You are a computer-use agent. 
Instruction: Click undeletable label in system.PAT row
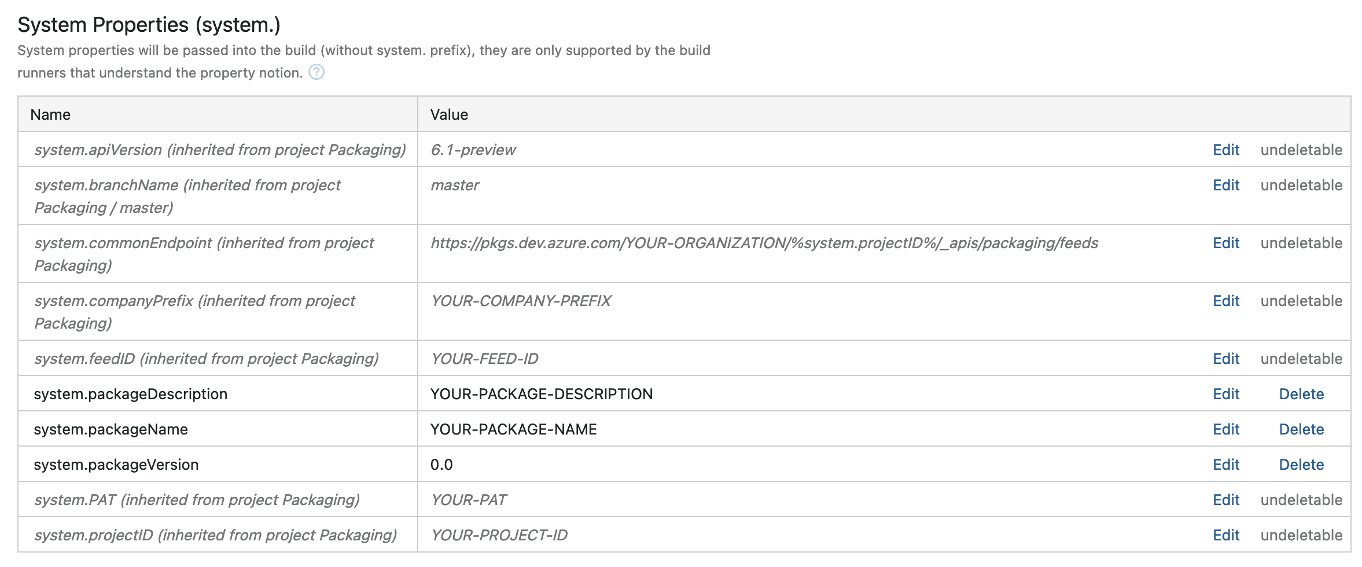click(1301, 500)
